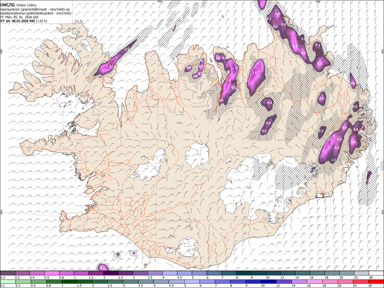Viewport: 384px width, 288px height.
Task: Click the upper legend swatch starting at 0.2
Action: pyautogui.click(x=7, y=273)
